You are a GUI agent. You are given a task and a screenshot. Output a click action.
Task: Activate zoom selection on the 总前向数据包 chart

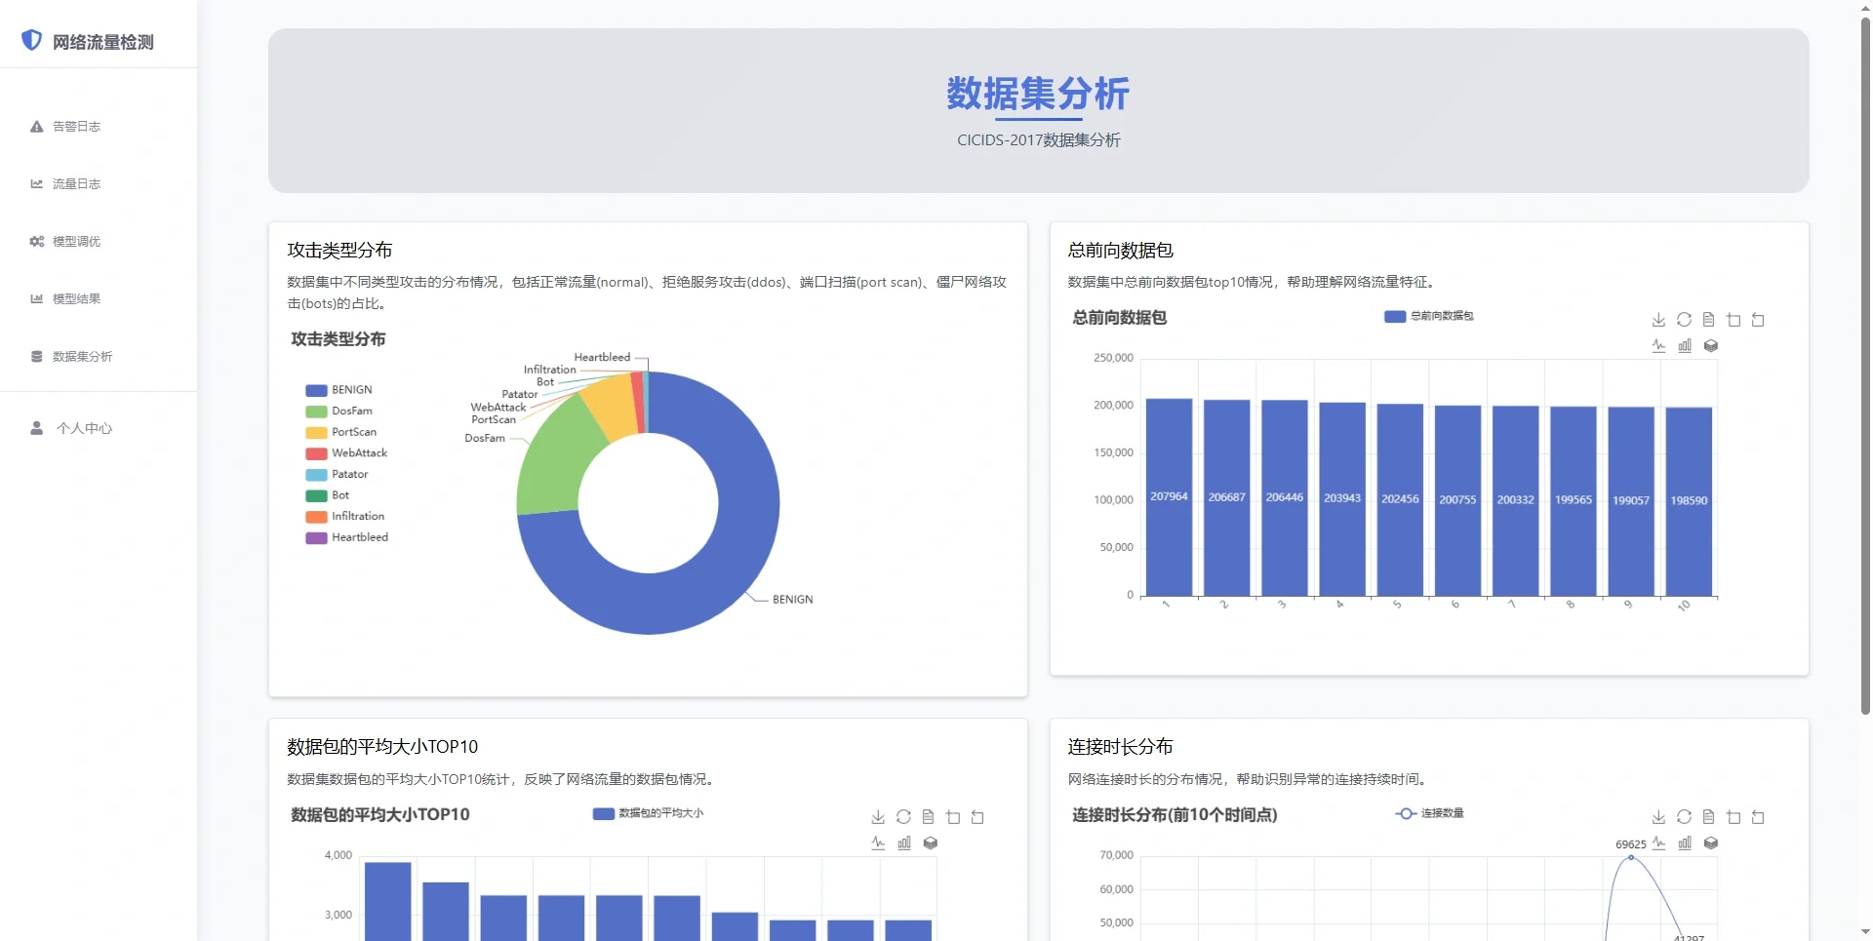point(1734,319)
